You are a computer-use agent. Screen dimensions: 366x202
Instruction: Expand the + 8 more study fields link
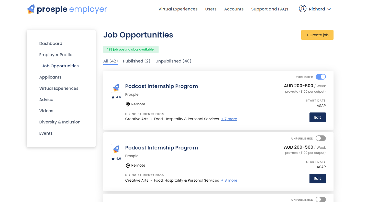229,180
